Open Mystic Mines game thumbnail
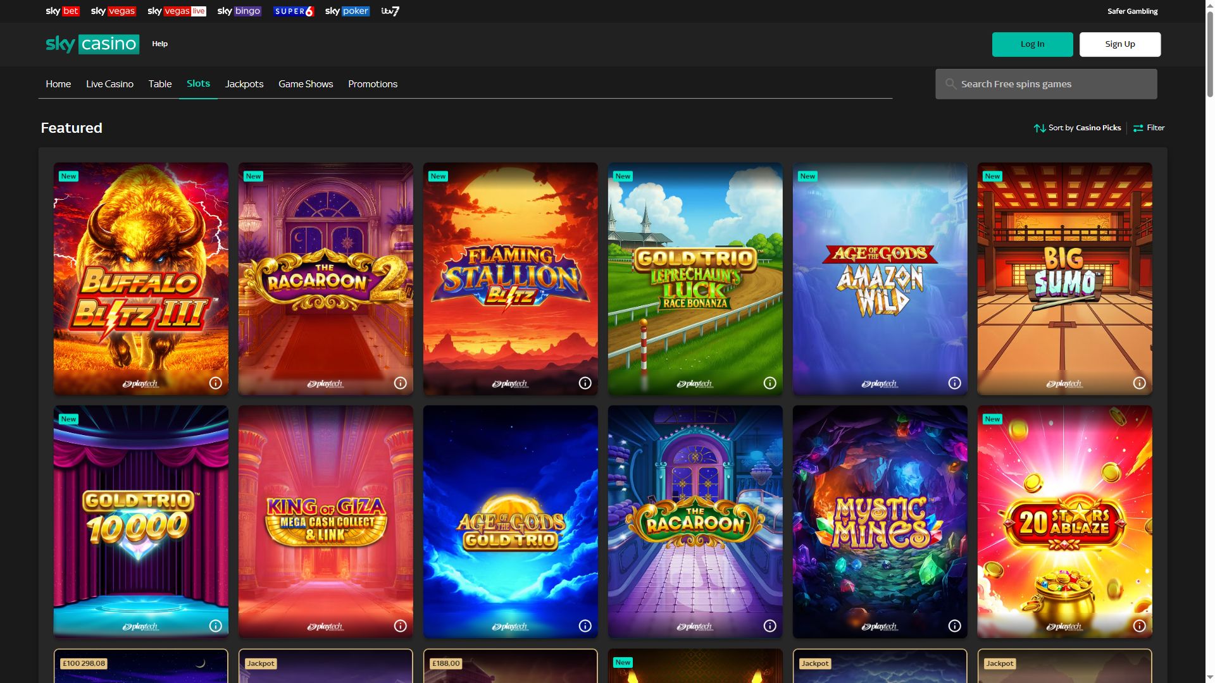 880,522
